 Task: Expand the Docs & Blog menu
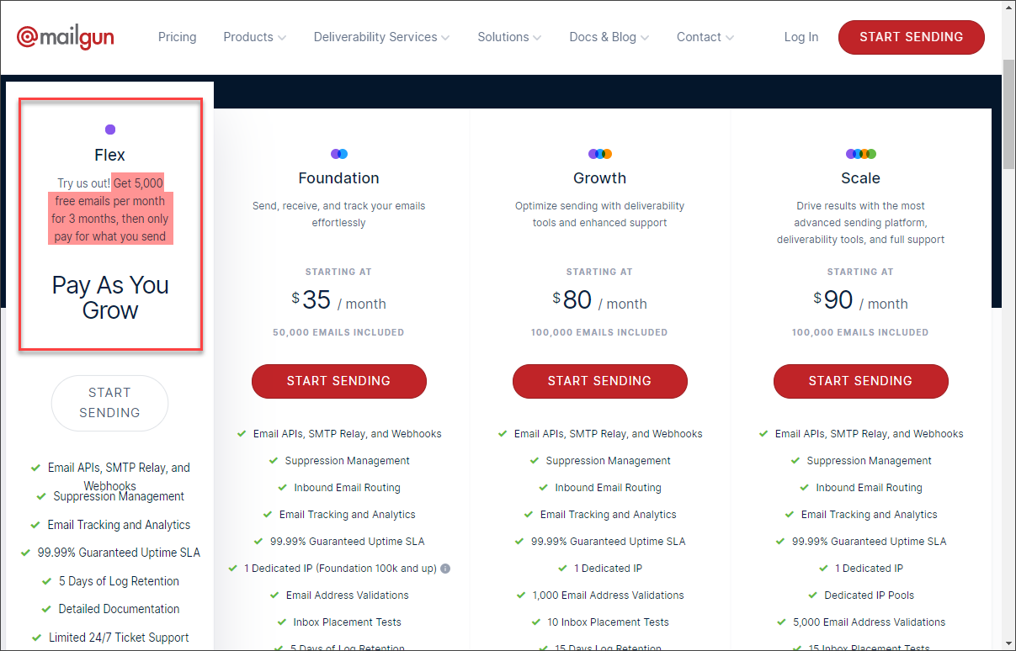point(609,37)
